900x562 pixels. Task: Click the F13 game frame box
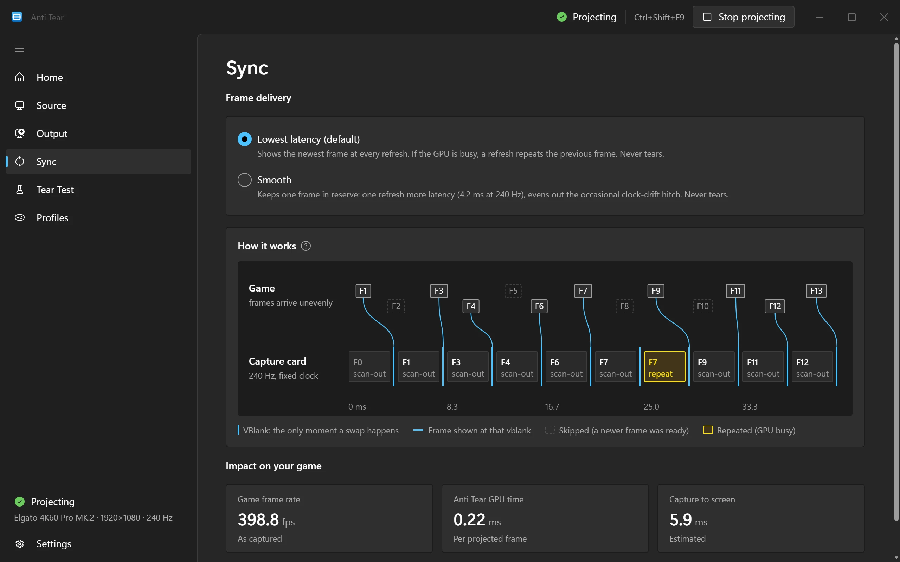(x=816, y=291)
